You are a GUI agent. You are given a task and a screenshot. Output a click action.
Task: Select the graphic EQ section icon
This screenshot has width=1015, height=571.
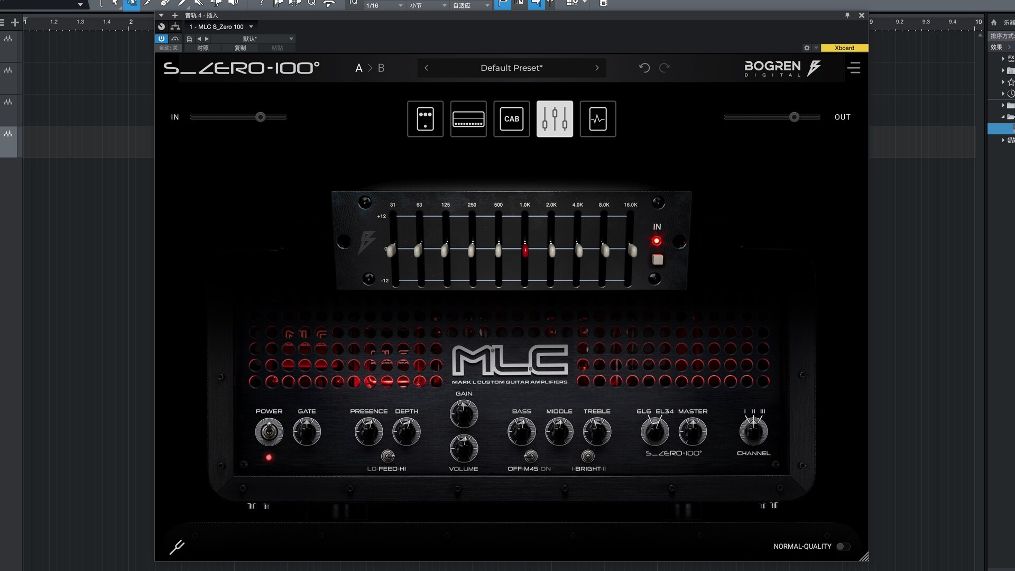(555, 119)
